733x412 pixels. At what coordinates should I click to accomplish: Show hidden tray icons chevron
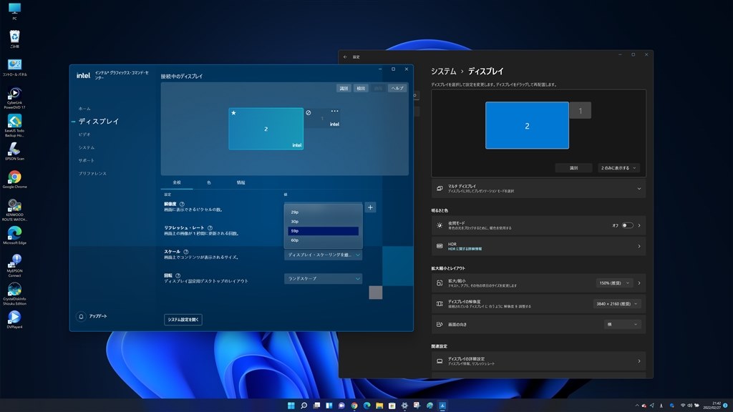pyautogui.click(x=636, y=406)
